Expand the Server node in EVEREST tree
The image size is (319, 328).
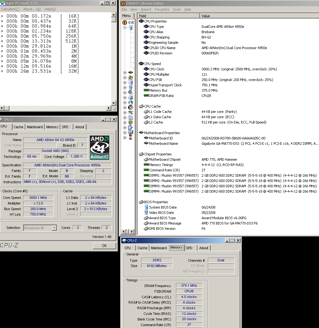pyautogui.click(x=125, y=83)
